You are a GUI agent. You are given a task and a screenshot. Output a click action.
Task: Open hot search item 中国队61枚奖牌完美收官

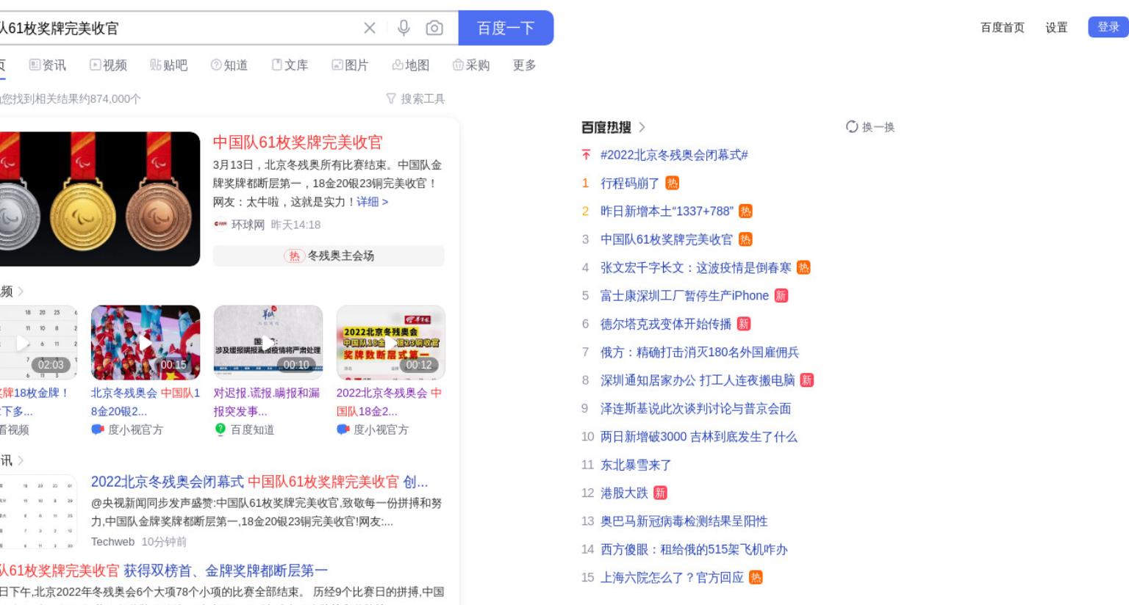point(667,239)
